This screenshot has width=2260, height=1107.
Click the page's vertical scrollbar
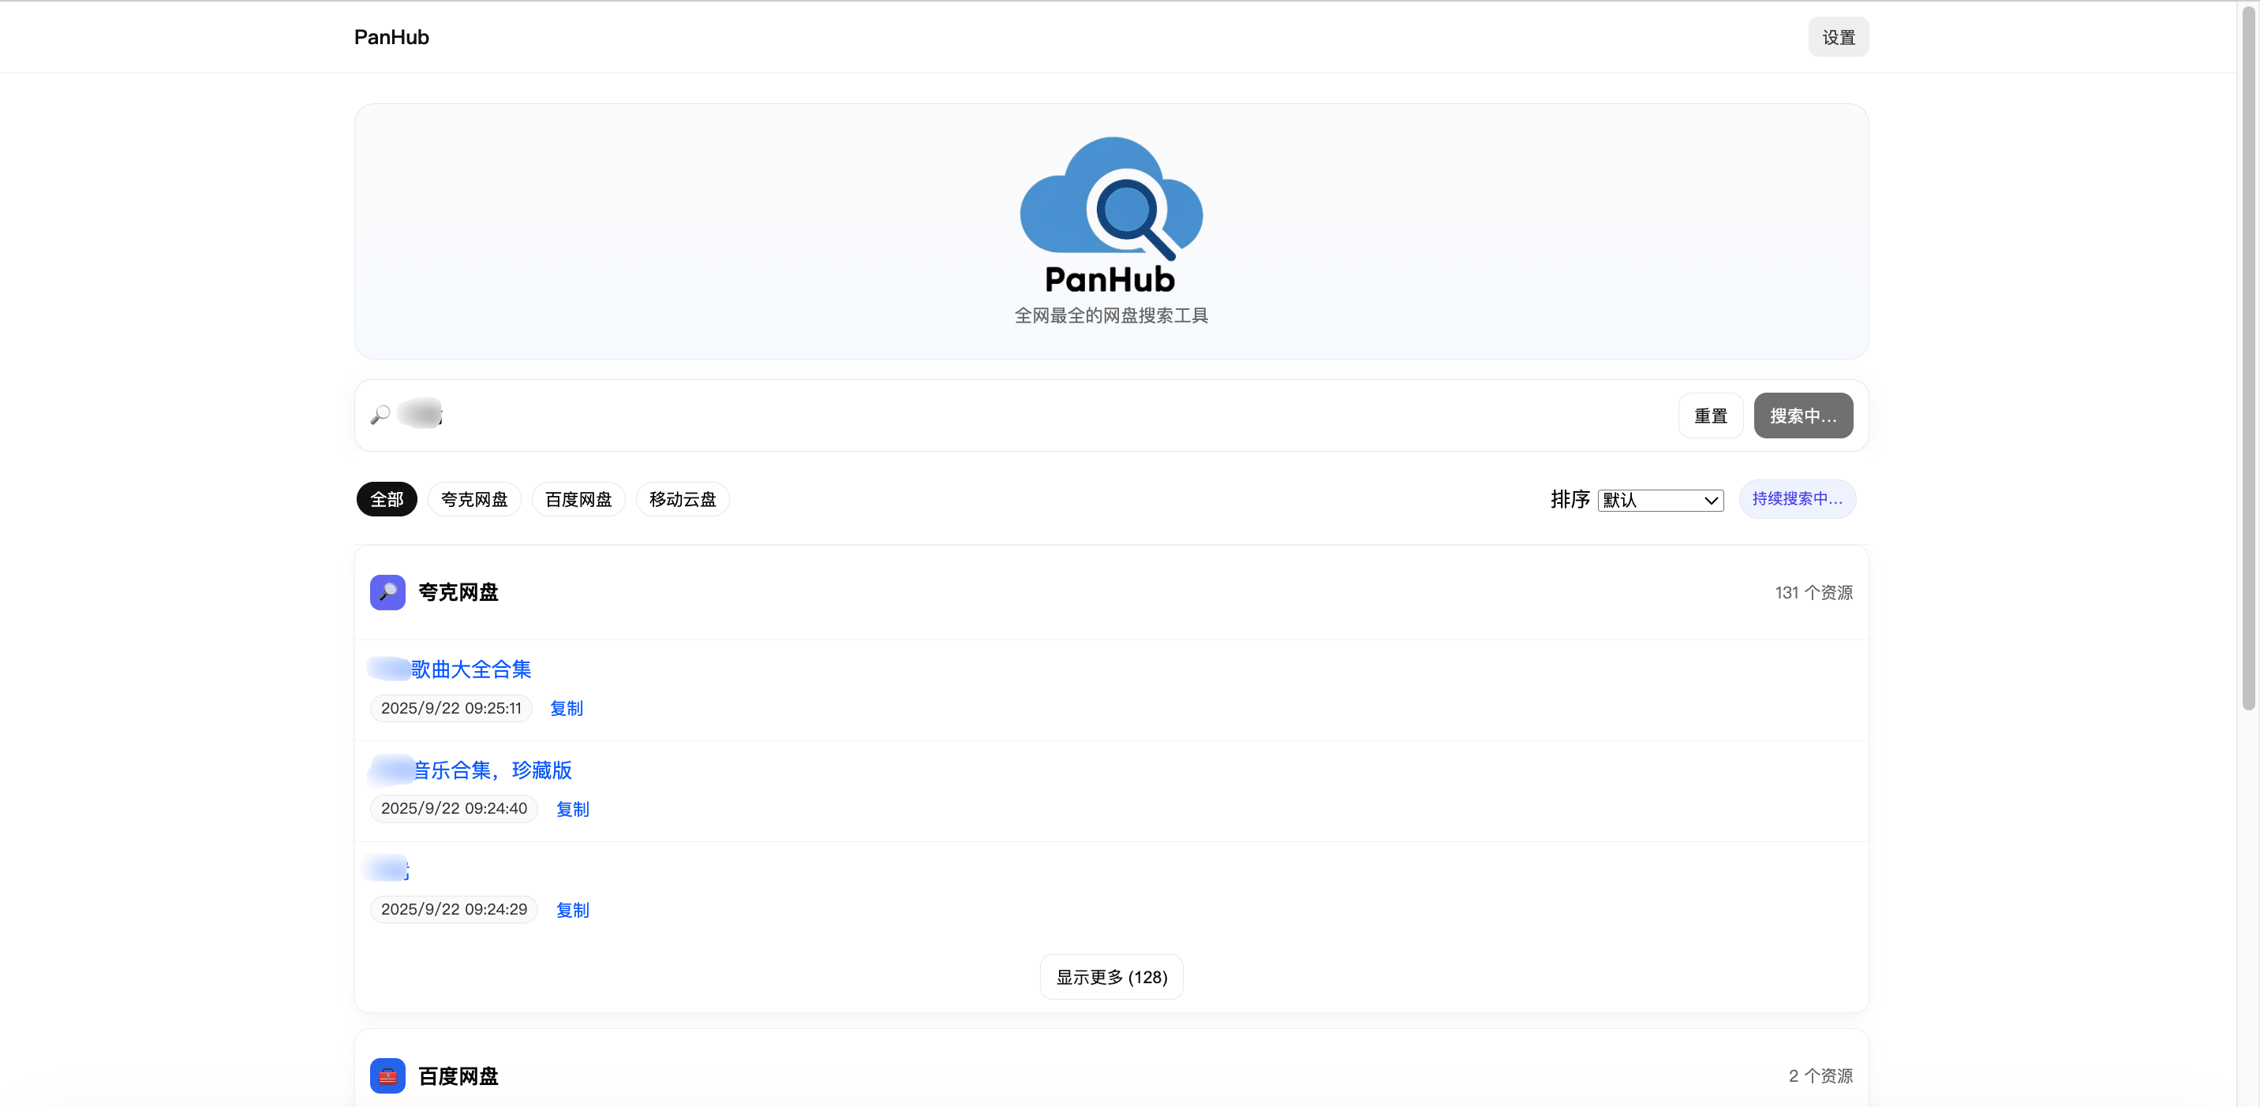pos(2247,351)
